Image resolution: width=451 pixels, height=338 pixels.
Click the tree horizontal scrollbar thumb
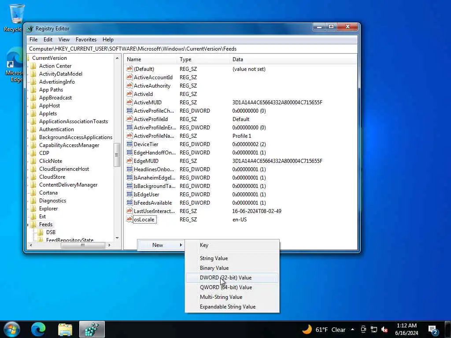[x=83, y=245]
